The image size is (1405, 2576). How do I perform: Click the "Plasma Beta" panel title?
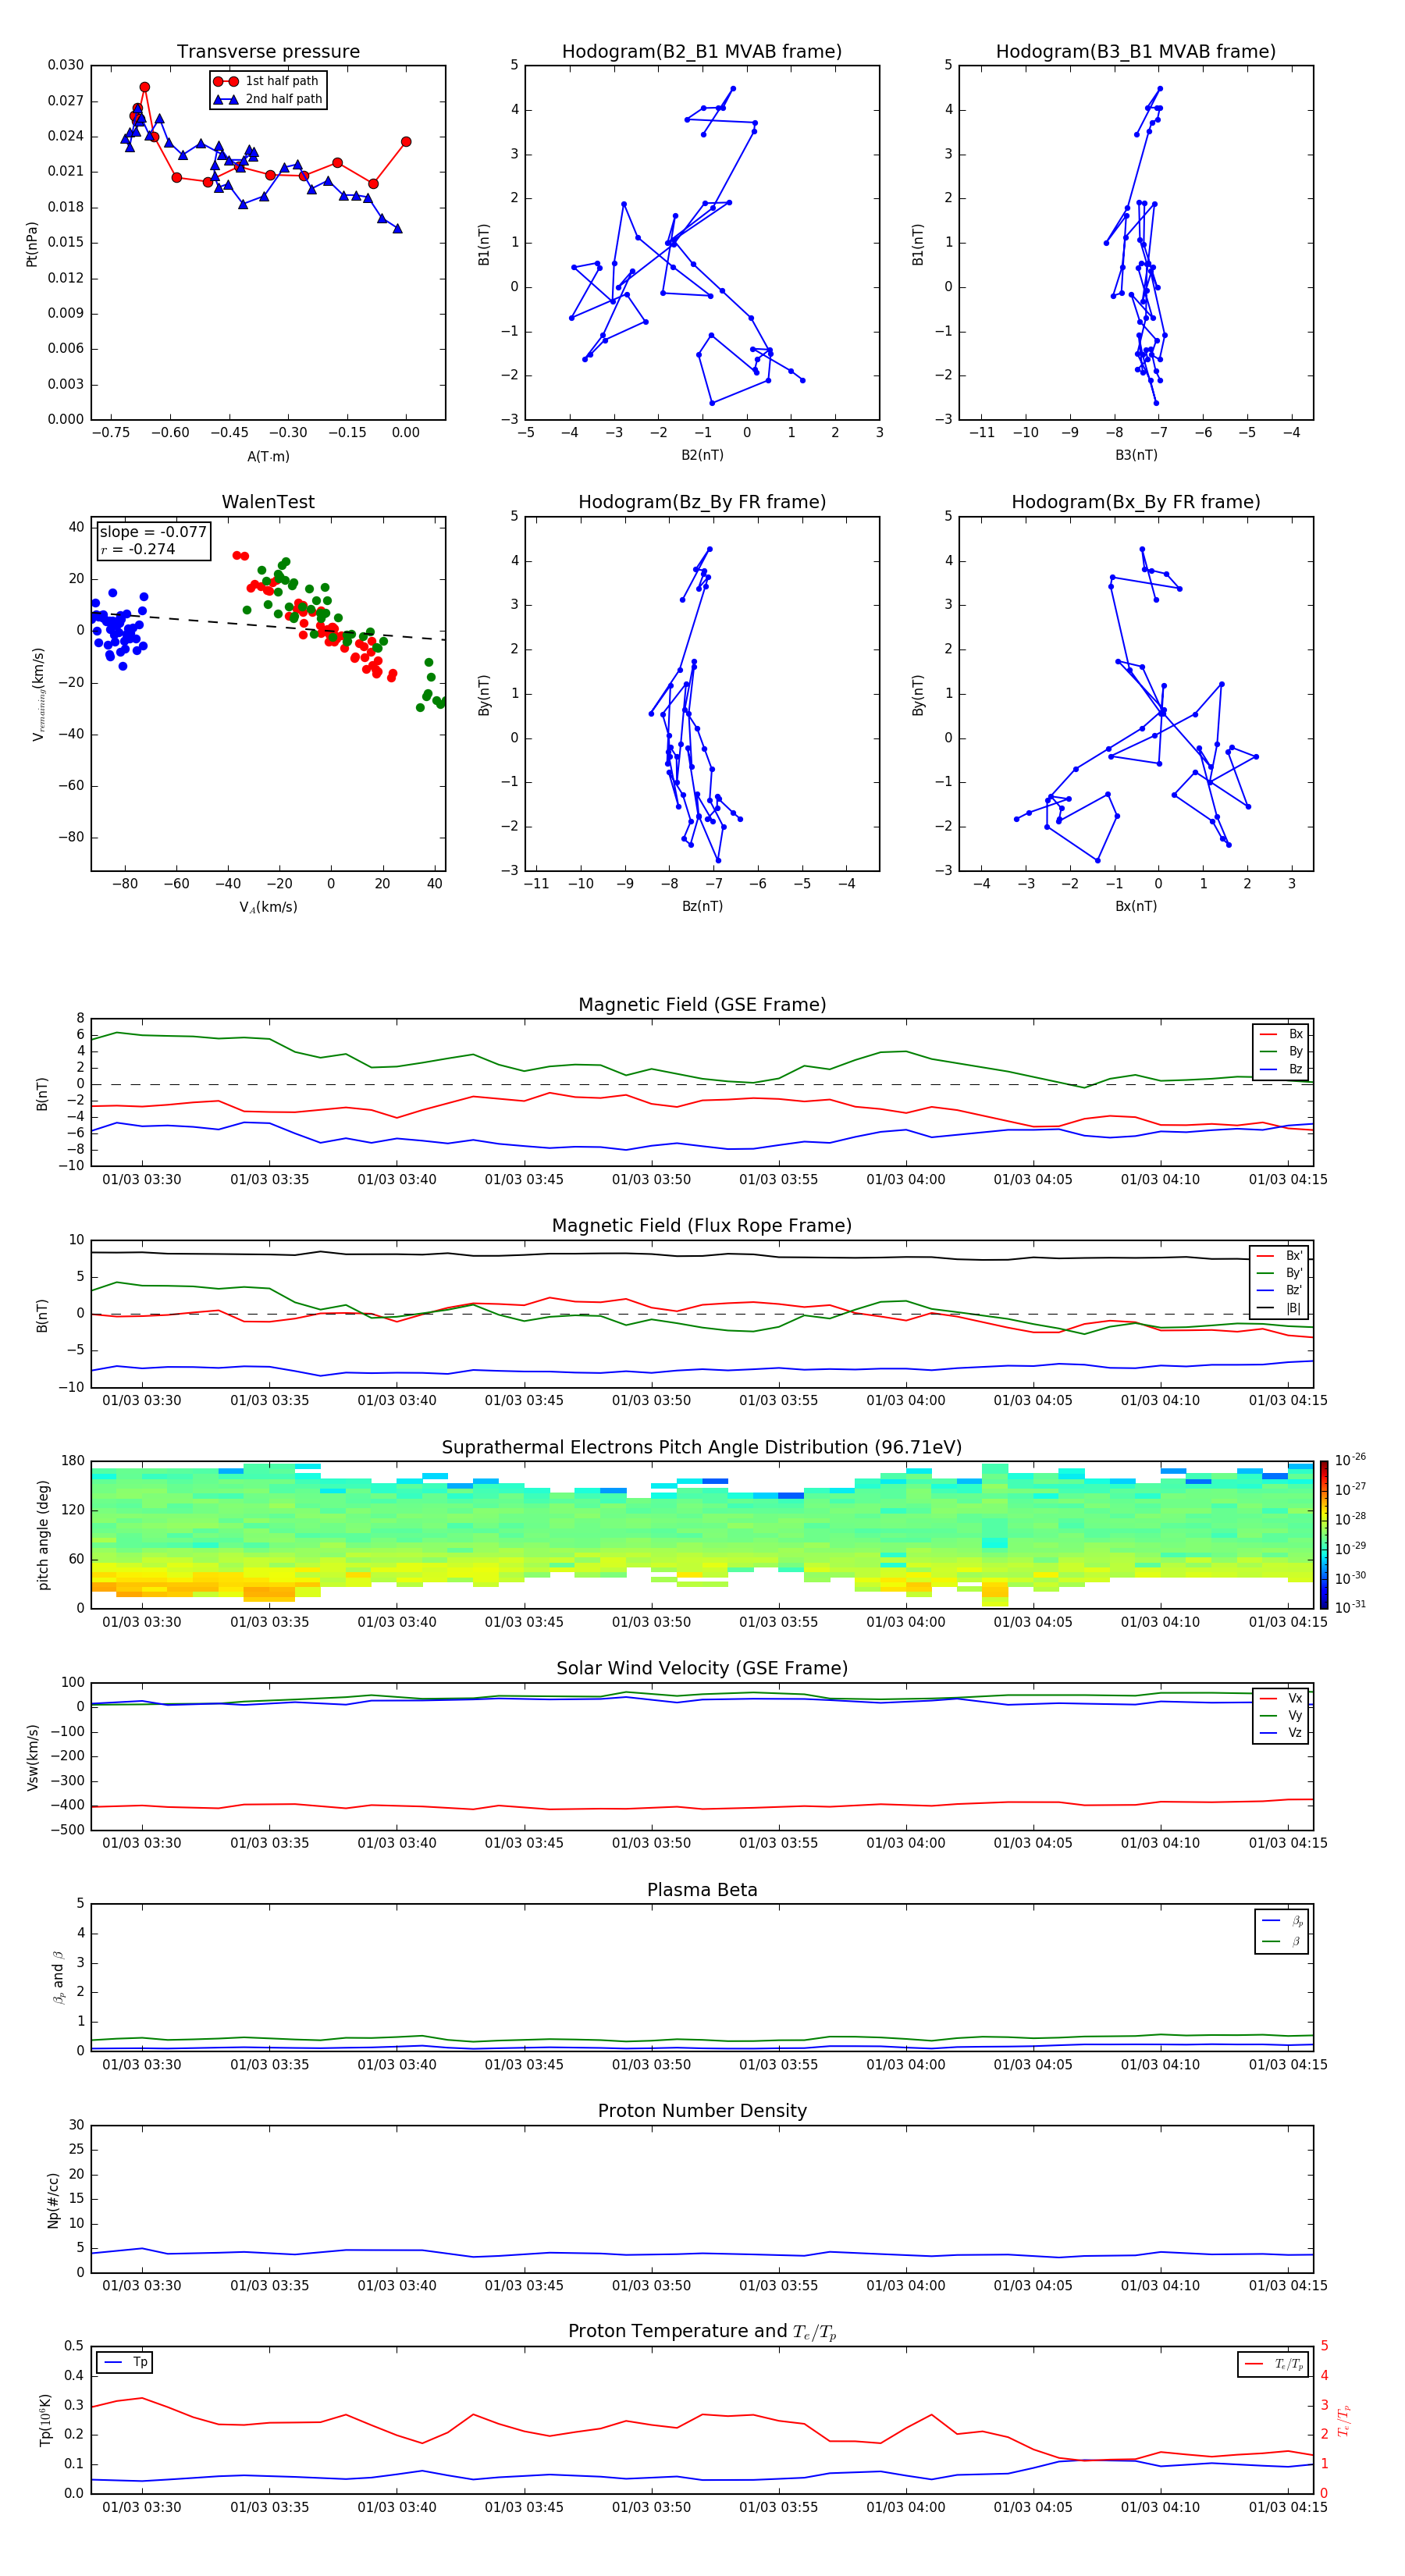702,1890
